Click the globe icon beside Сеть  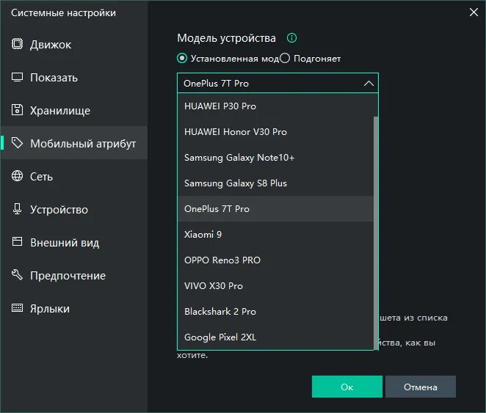(18, 176)
